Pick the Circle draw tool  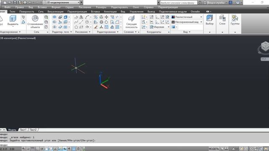[87, 22]
